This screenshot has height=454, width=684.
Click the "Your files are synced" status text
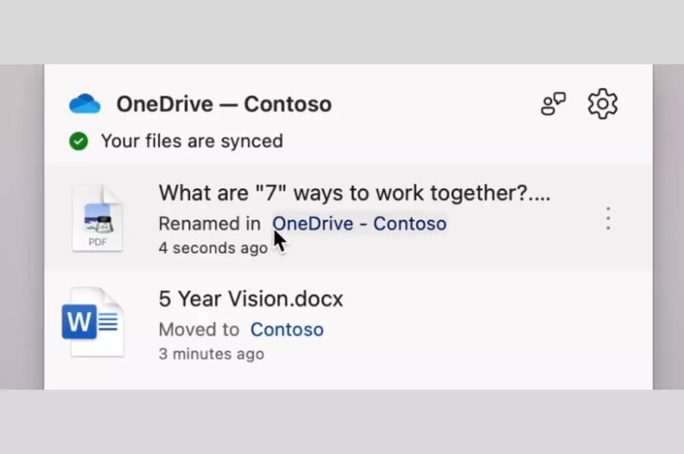(192, 142)
